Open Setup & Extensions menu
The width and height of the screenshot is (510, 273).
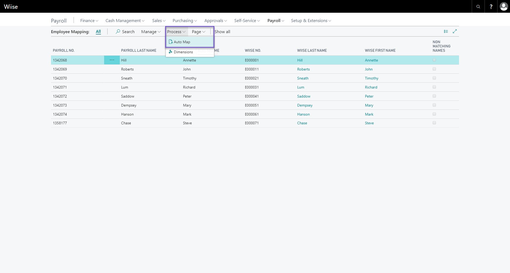310,20
